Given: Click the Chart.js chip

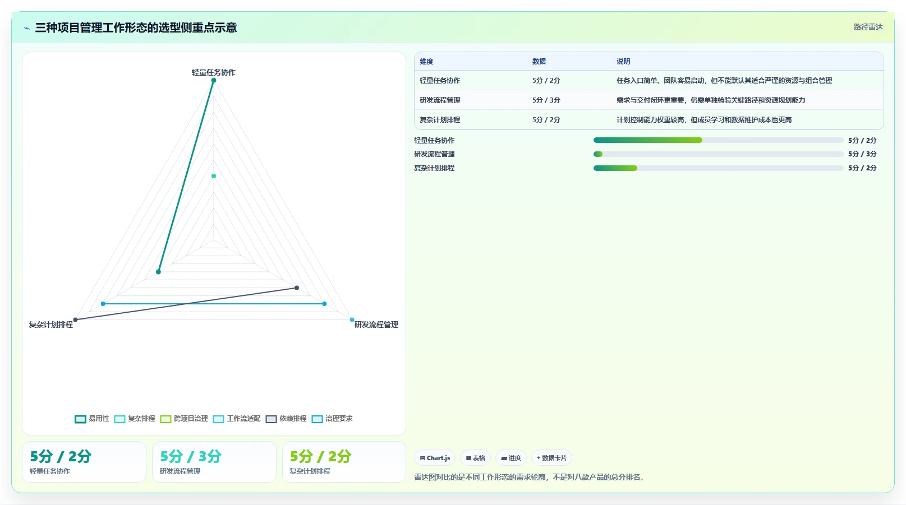Looking at the screenshot, I should (435, 458).
